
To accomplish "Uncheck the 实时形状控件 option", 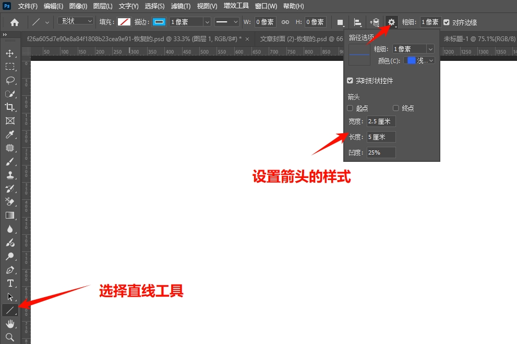I will click(349, 81).
